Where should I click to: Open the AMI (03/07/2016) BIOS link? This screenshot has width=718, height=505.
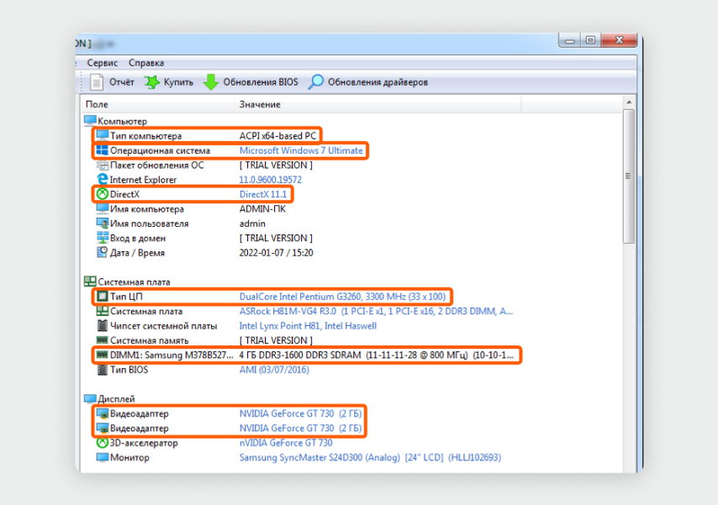pos(274,370)
